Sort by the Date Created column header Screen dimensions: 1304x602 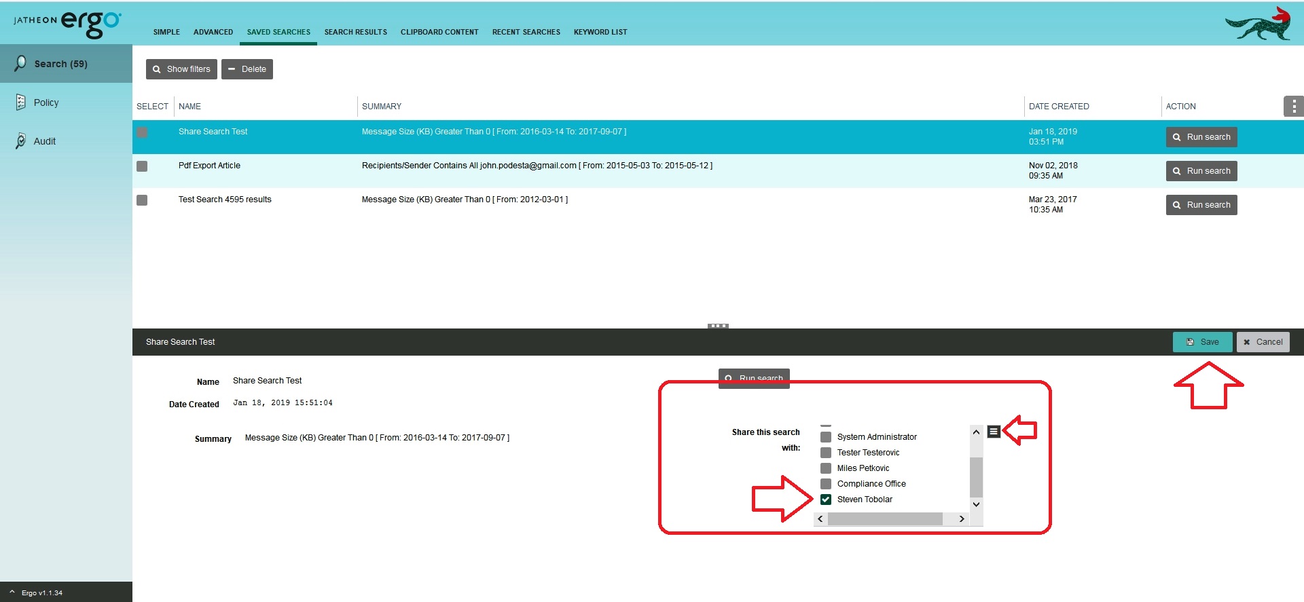[1059, 107]
